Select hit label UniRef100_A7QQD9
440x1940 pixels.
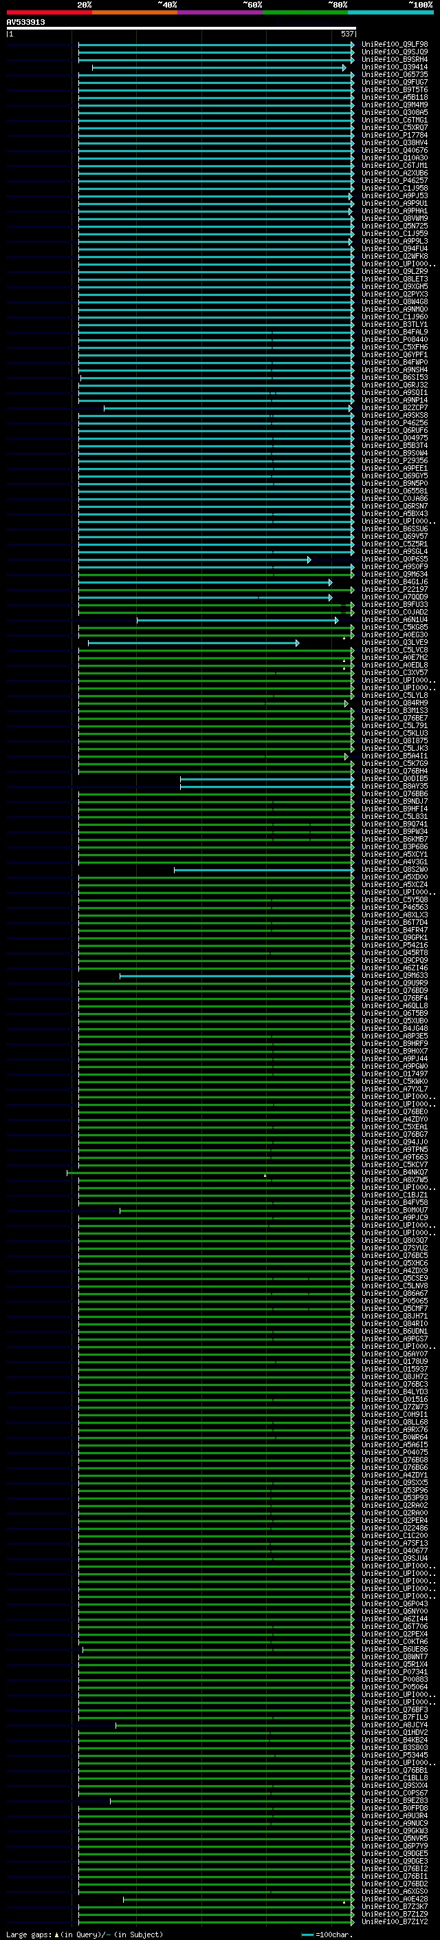pos(394,597)
